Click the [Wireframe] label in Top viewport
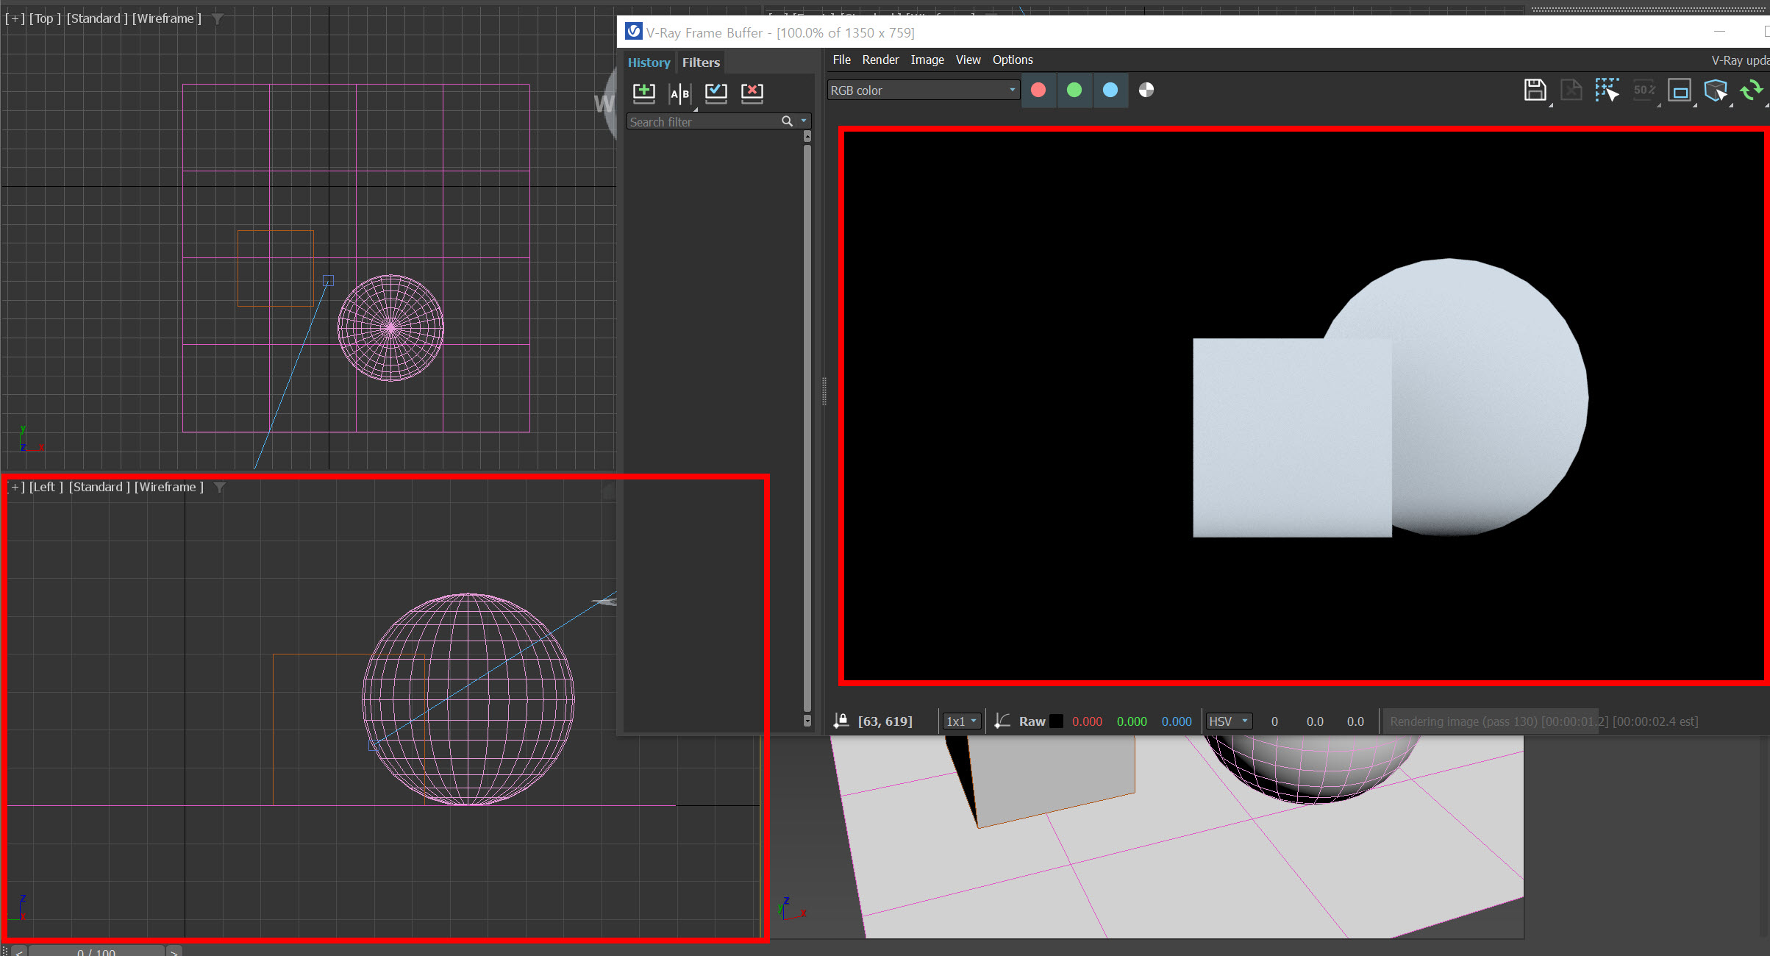This screenshot has width=1770, height=956. tap(166, 18)
